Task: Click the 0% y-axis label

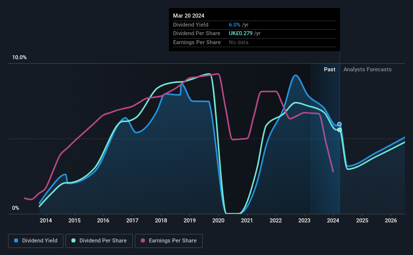Action: coord(16,208)
